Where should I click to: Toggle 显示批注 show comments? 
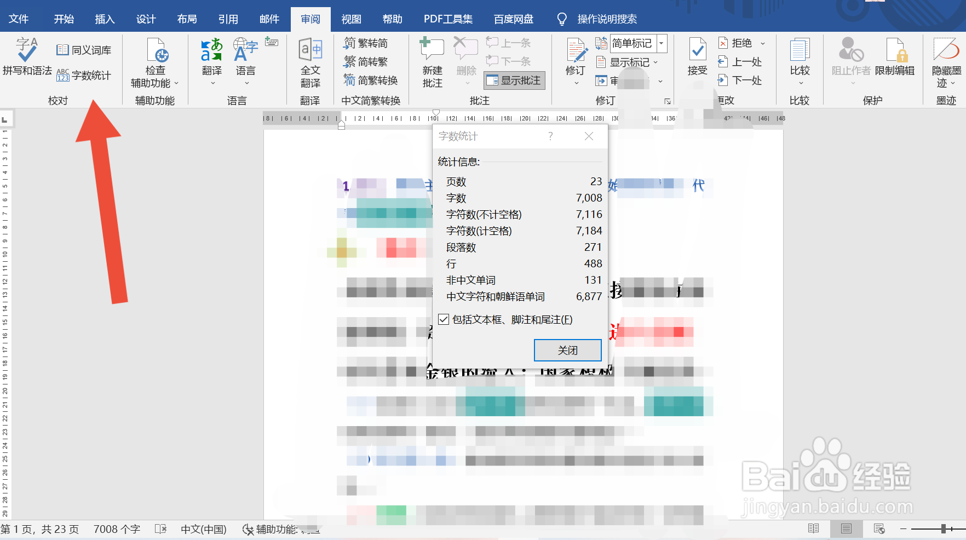(x=514, y=81)
